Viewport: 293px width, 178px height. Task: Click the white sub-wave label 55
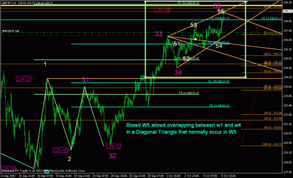221,12
